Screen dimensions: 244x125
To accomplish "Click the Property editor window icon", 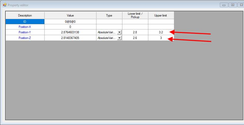I will (4, 5).
